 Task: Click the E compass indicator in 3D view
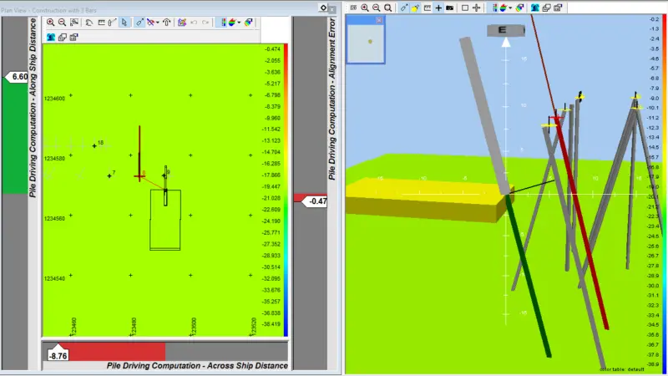[x=506, y=30]
